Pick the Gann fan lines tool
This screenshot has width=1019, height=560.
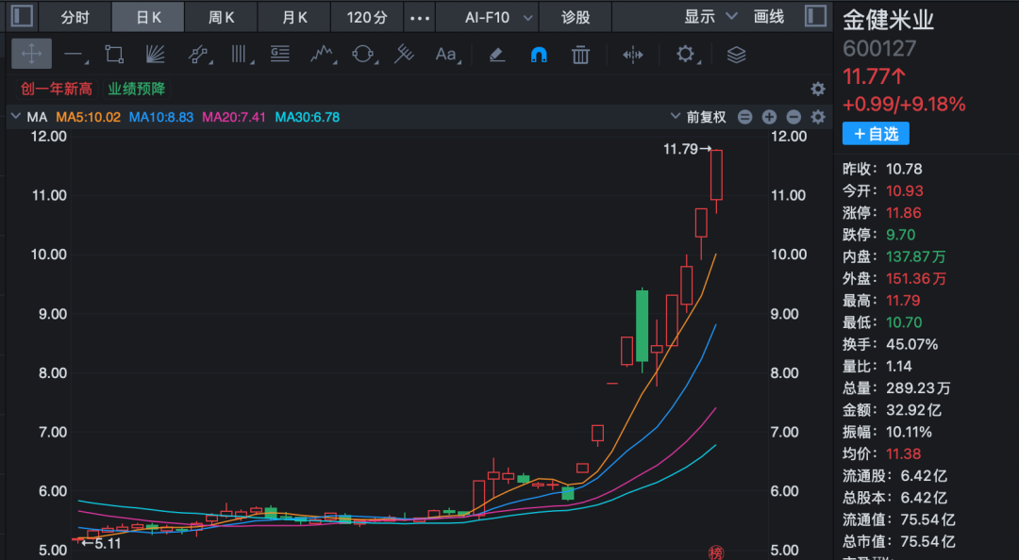click(155, 54)
